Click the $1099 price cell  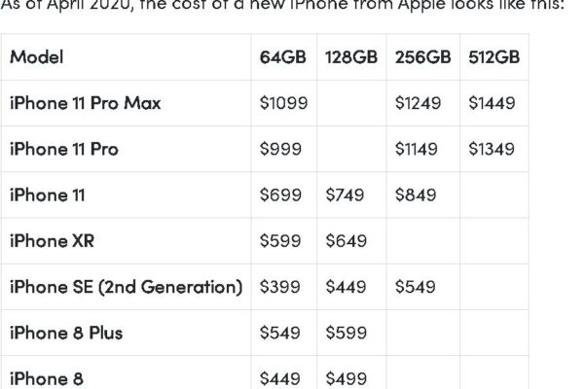click(281, 103)
